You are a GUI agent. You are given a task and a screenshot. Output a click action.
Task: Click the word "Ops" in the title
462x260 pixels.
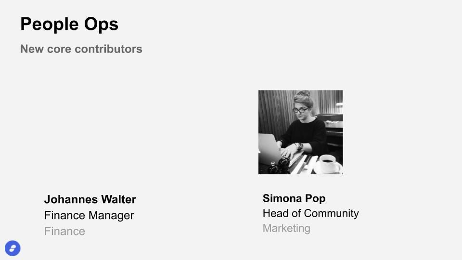[x=101, y=25]
